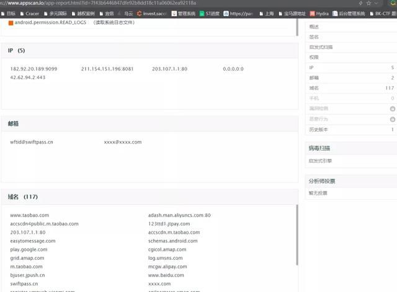This screenshot has width=397, height=292.
Task: Open the BK-CTF bookmark folder
Action: click(x=383, y=14)
